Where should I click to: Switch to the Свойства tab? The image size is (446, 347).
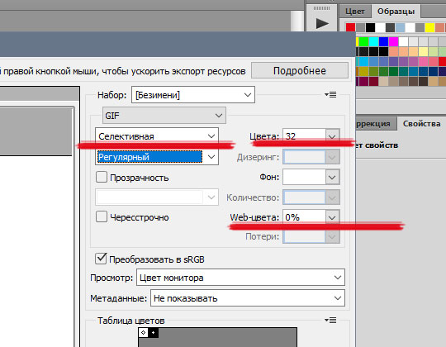click(421, 123)
